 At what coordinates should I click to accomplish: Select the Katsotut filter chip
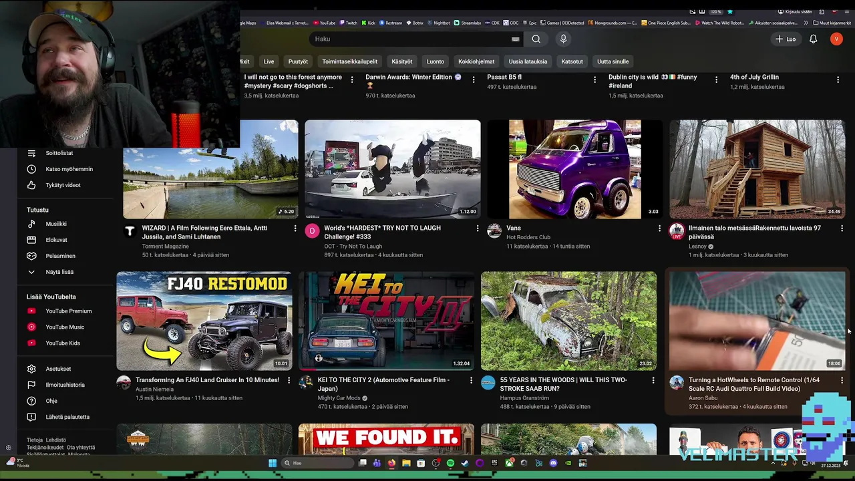click(x=572, y=61)
